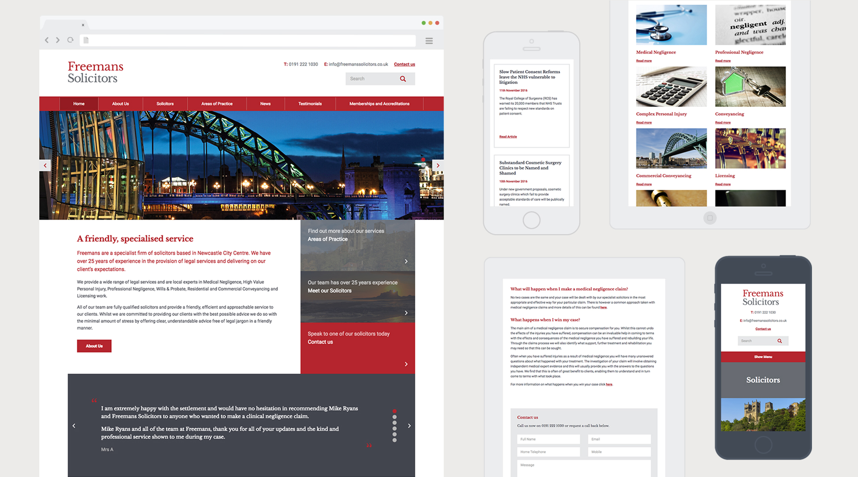The height and width of the screenshot is (477, 858).
Task: Select the second testimonial dot
Action: click(x=395, y=417)
